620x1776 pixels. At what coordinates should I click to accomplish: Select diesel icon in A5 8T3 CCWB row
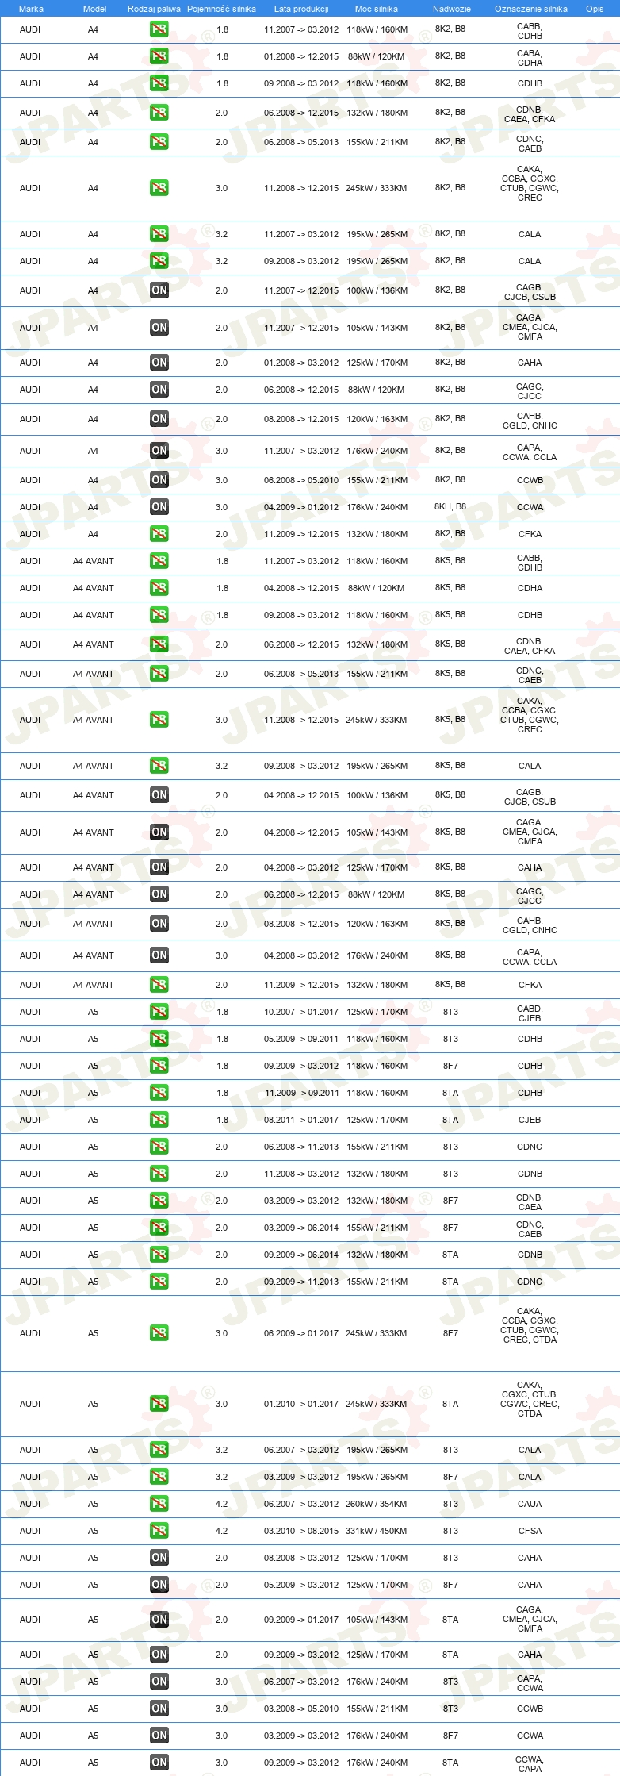click(159, 1709)
